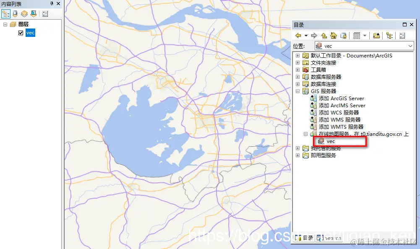Image resolution: width=420 pixels, height=249 pixels.
Task: Click the Catalog view mode list icon
Action: pyautogui.click(x=357, y=35)
